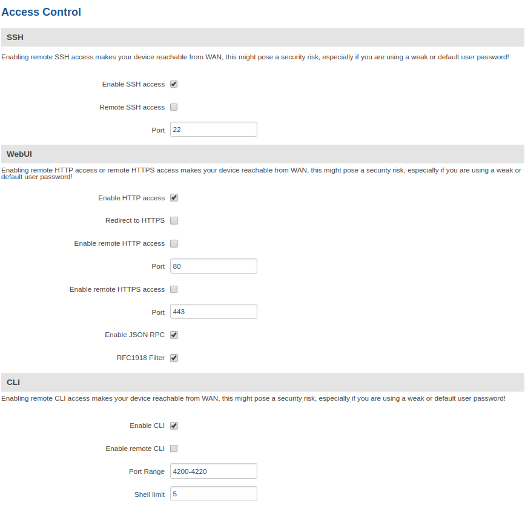Viewport: 525px width, 506px height.
Task: Tick the Enable remote CLI checkbox
Action: pyautogui.click(x=174, y=448)
